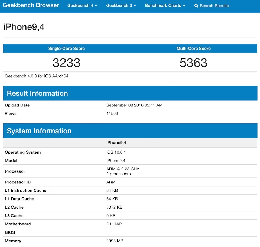Click the Operating System label
The image size is (260, 247).
[23, 152]
